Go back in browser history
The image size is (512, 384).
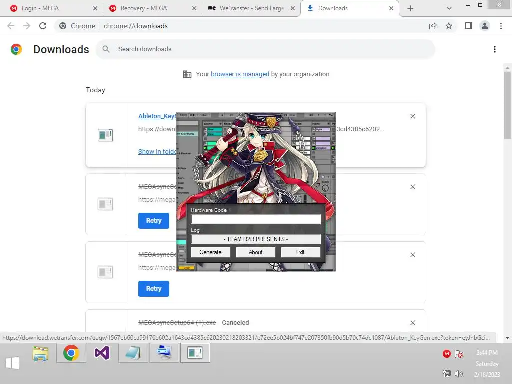pyautogui.click(x=11, y=26)
